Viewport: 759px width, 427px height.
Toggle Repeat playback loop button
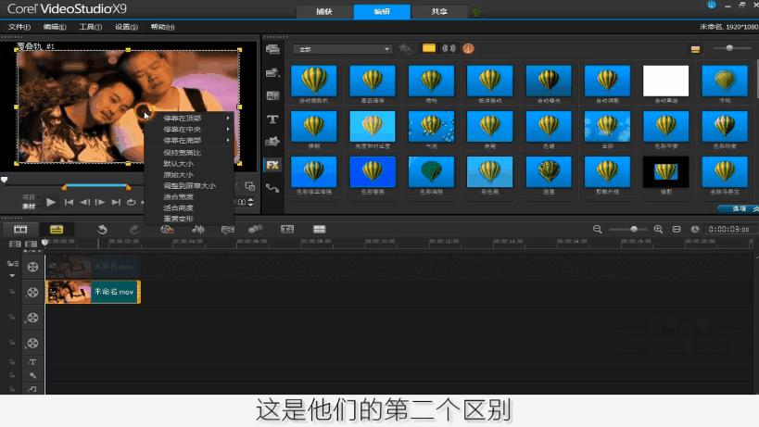(x=132, y=202)
